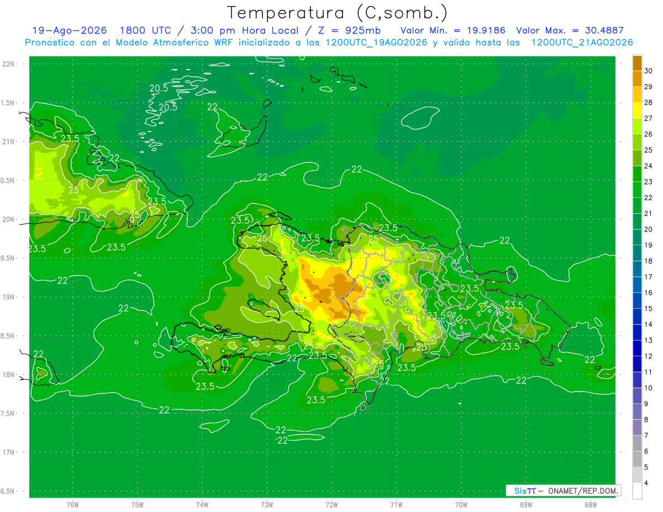663x512 pixels.
Task: Pick the gray swatch between 5 and 6
Action: tap(638, 460)
